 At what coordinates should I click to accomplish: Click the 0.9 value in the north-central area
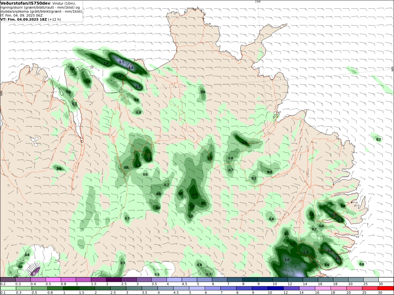203,92
